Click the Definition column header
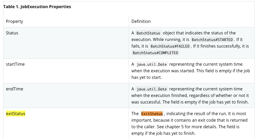The width and height of the screenshot is (256, 139). (x=141, y=21)
